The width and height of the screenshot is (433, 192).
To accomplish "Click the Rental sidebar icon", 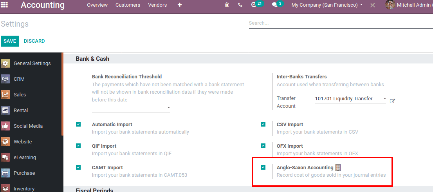I will 5,110.
